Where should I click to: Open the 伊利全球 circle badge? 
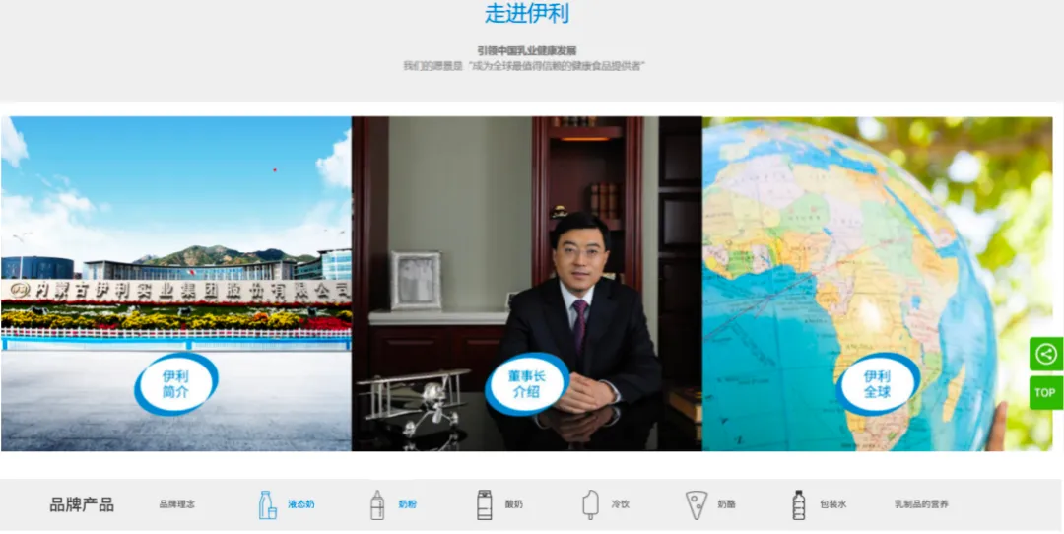coord(878,383)
